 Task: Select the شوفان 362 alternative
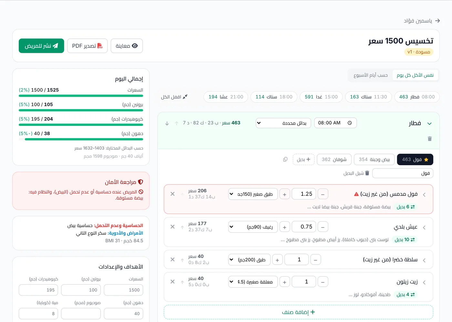tap(334, 159)
